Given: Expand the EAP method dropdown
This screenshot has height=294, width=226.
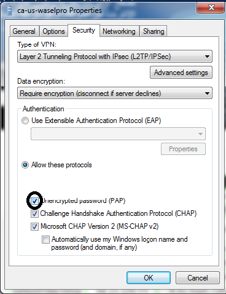Looking at the screenshot, I should click(x=118, y=134).
